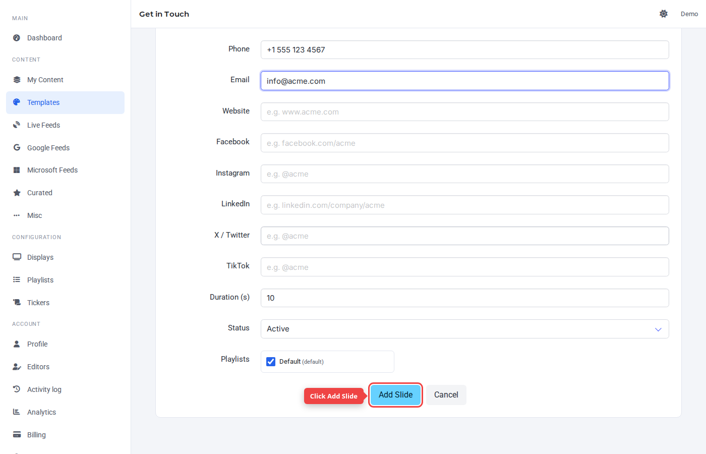This screenshot has height=454, width=706.
Task: Click the Editors user-edit icon
Action: (17, 367)
